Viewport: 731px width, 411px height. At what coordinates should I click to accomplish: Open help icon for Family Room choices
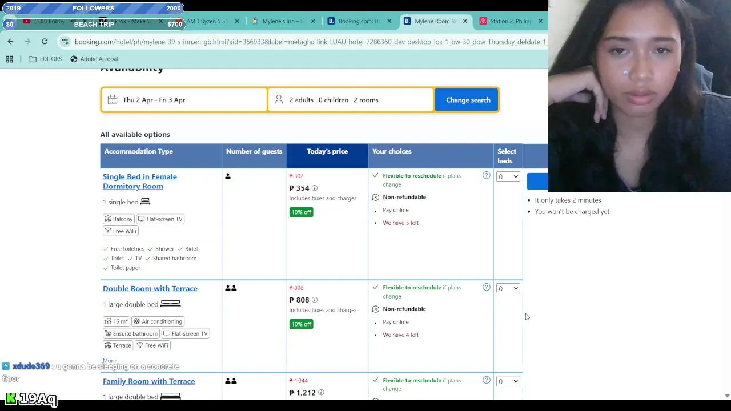point(487,380)
